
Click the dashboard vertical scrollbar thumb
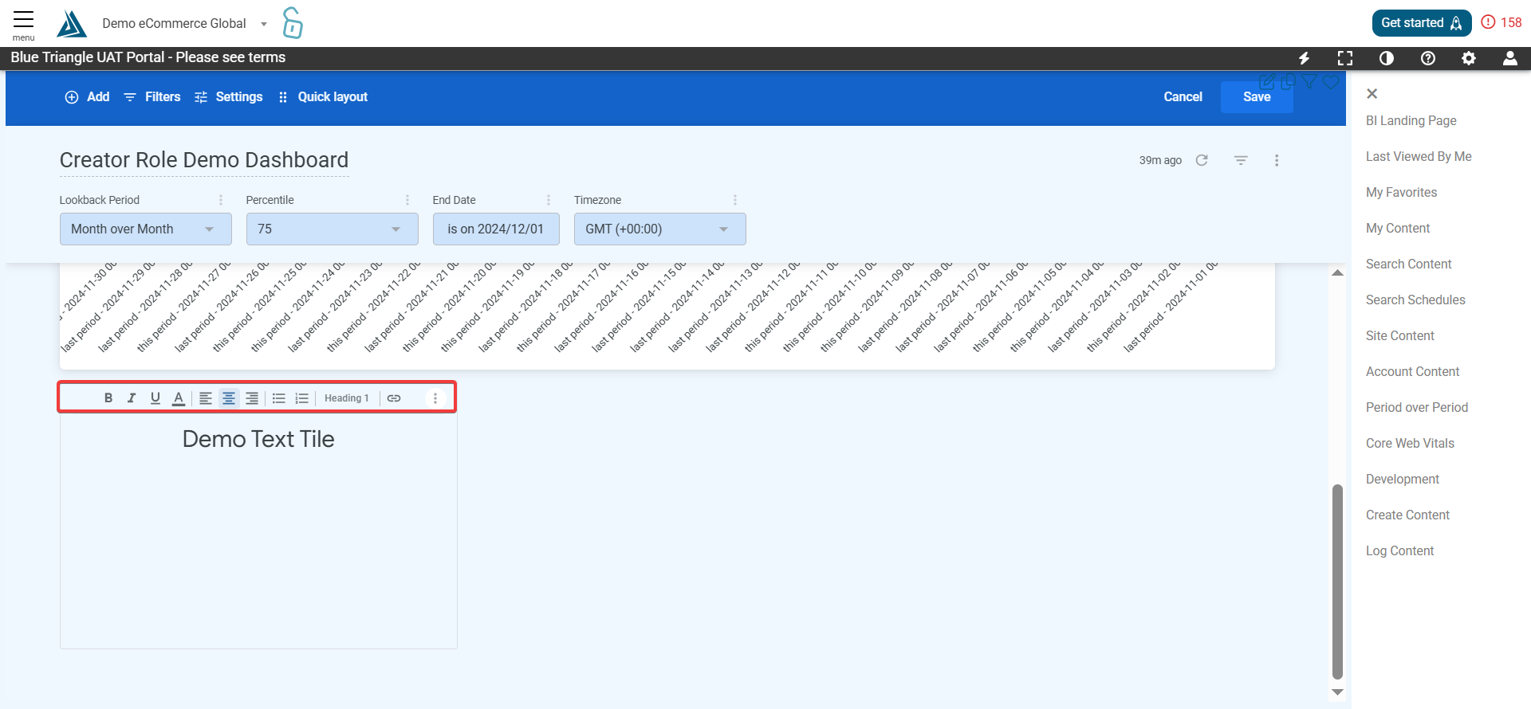coord(1338,582)
